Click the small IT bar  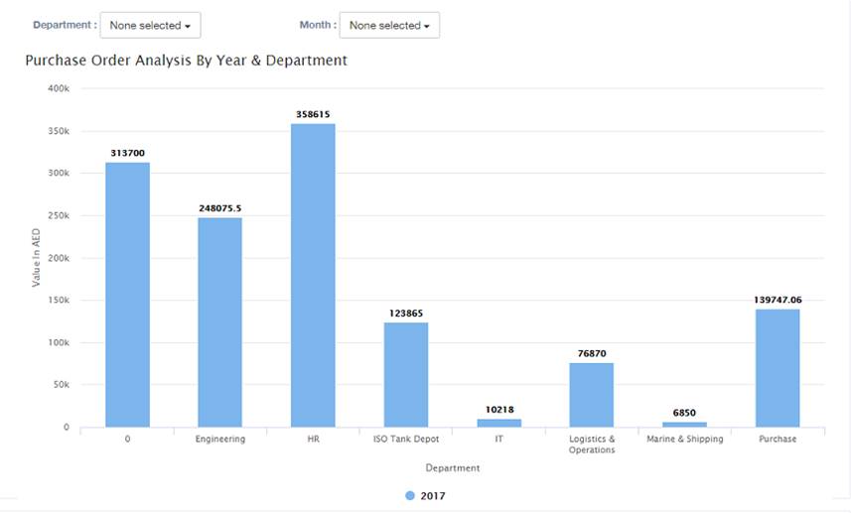click(498, 424)
